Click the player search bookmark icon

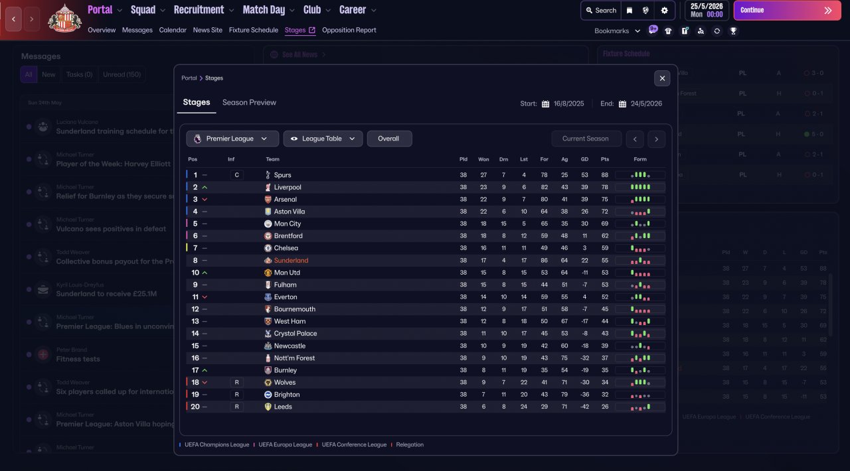coord(701,31)
